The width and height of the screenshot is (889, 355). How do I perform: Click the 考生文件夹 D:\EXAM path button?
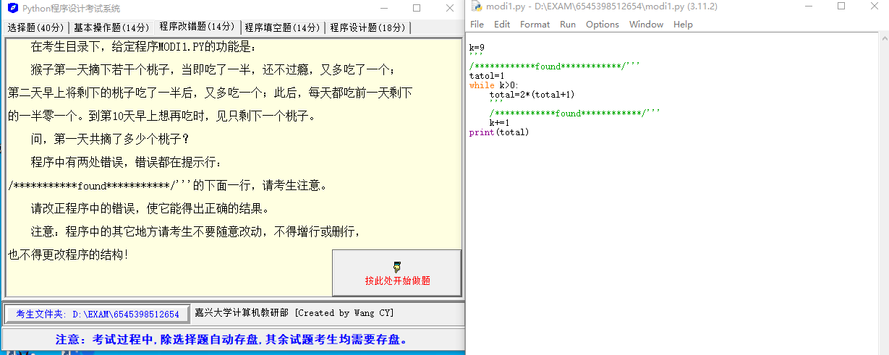(98, 314)
